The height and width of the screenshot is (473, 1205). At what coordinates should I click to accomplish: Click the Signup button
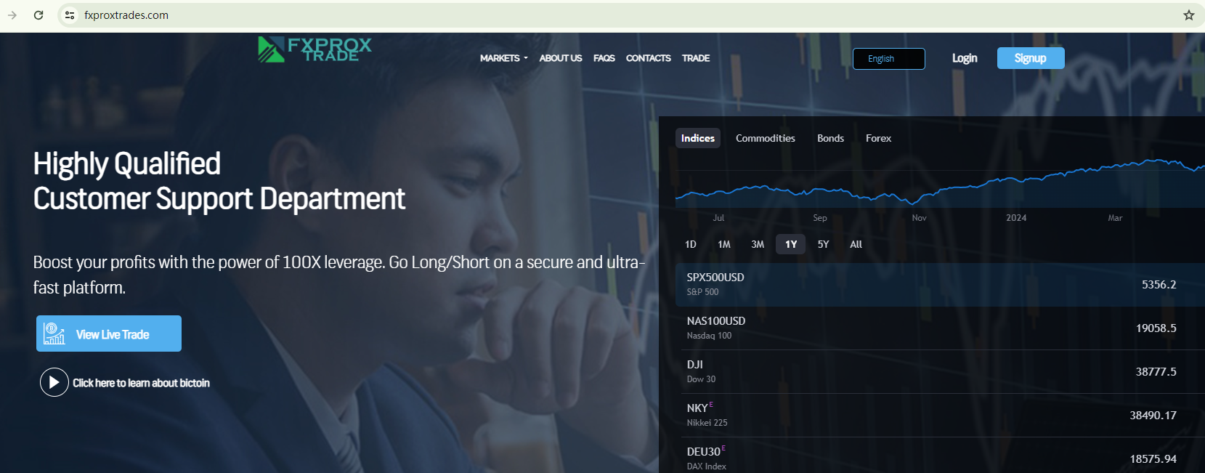point(1031,58)
